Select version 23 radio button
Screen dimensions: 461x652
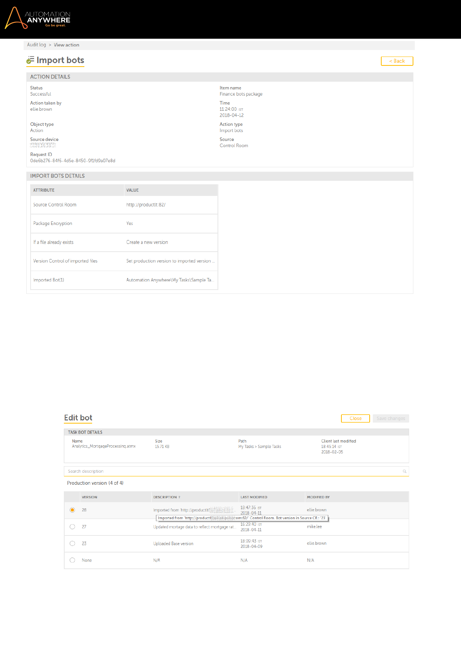point(72,543)
